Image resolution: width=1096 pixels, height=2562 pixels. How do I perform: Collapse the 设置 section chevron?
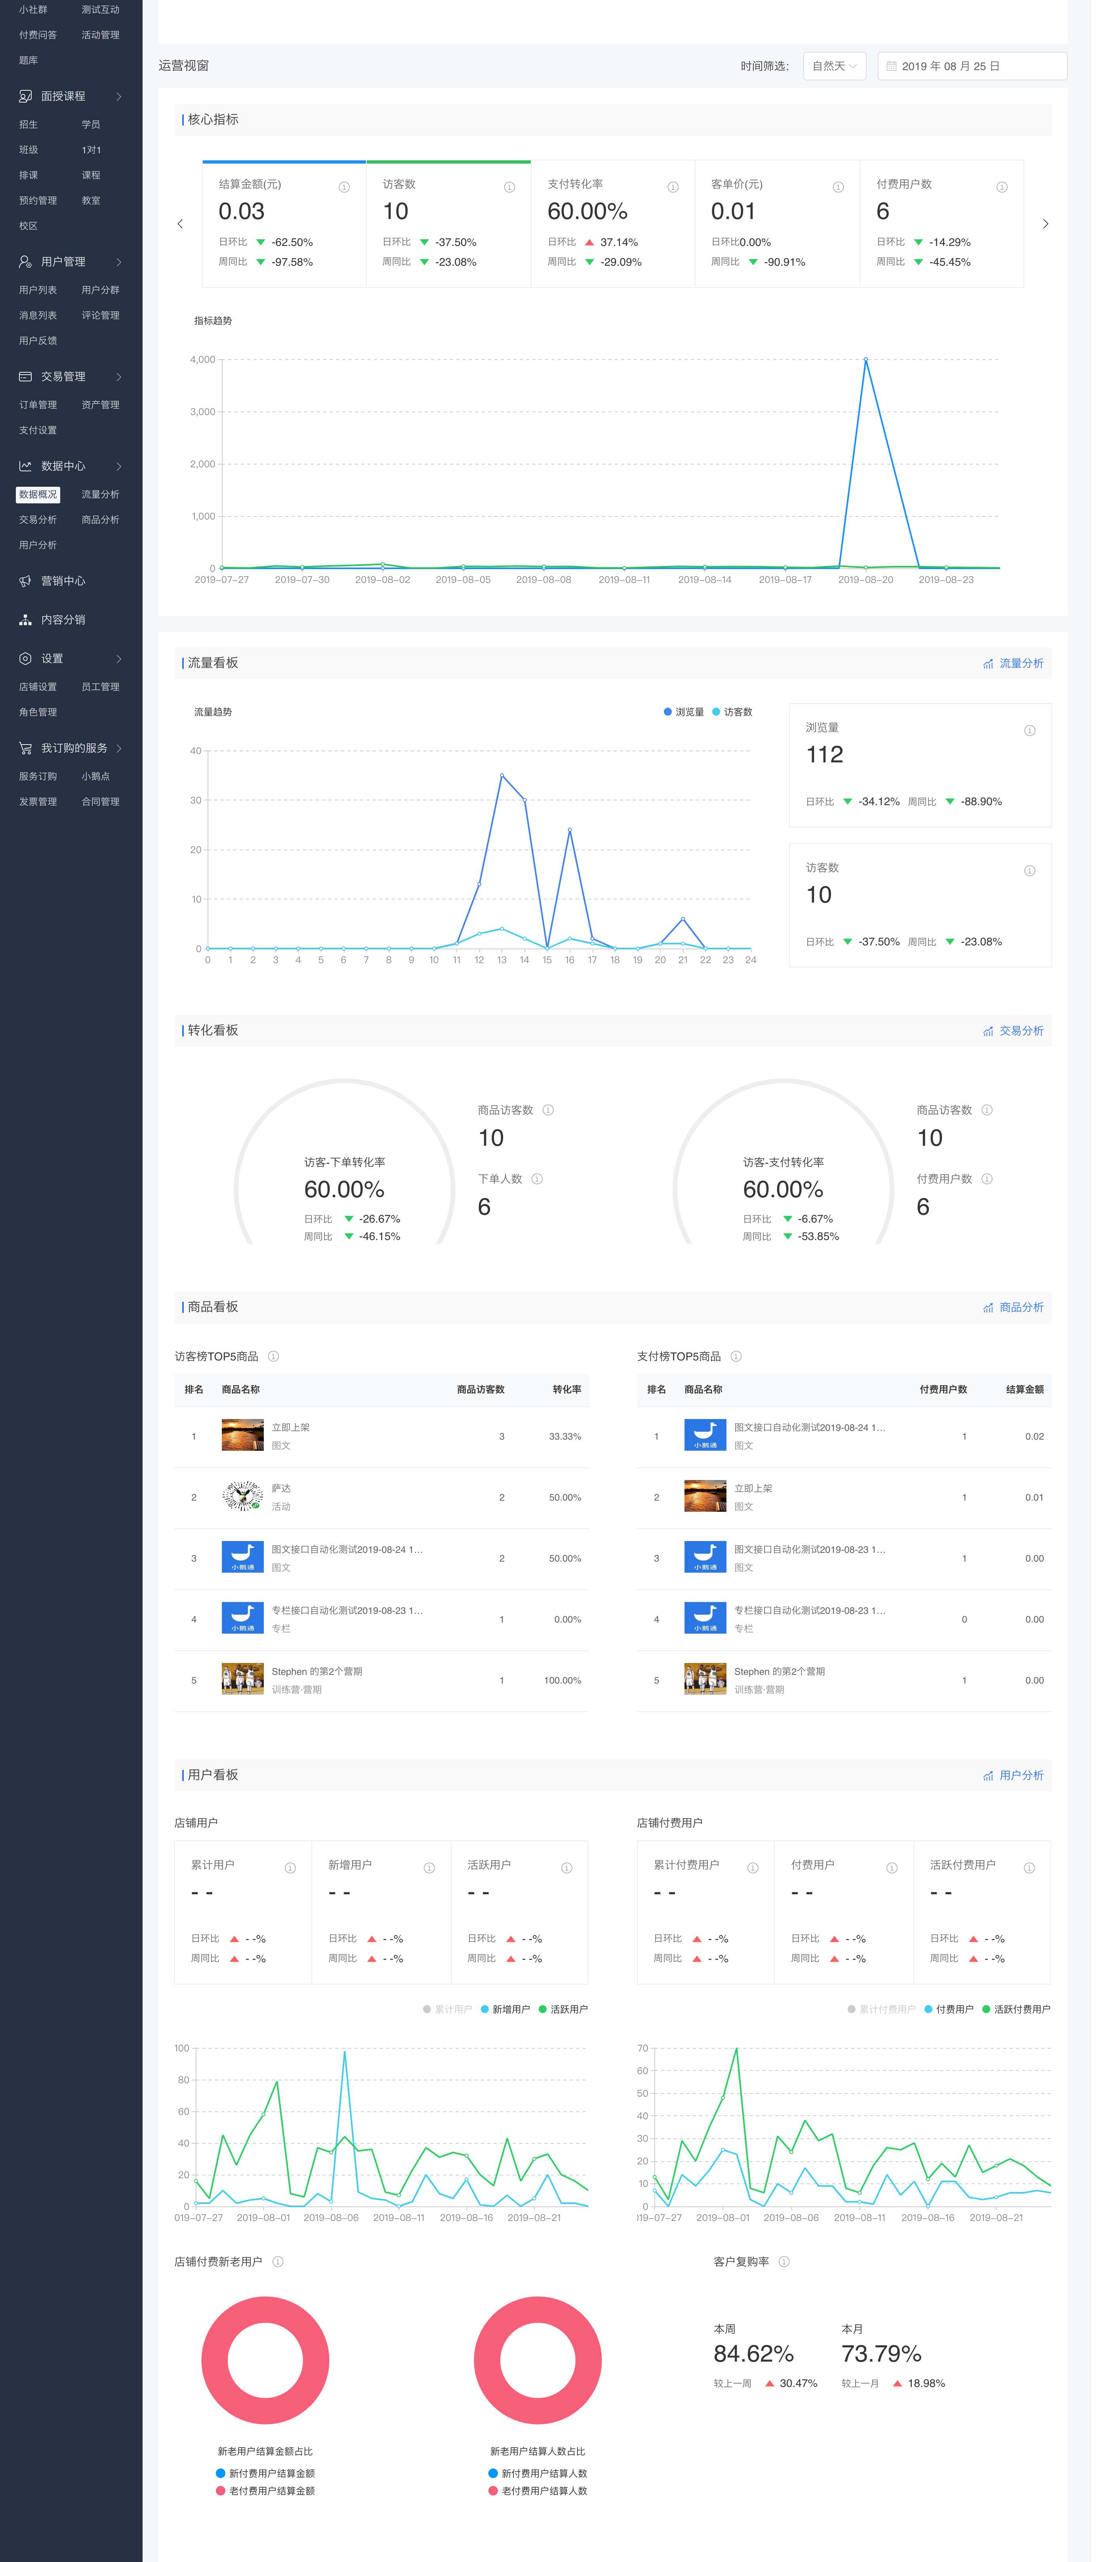[x=119, y=660]
